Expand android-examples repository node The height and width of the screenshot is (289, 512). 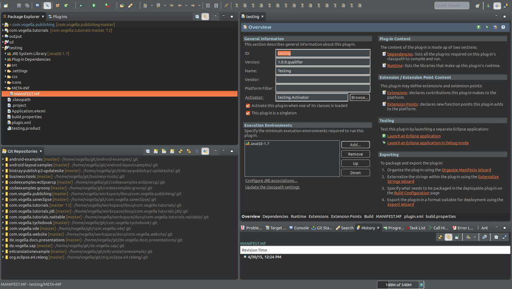click(x=3, y=159)
